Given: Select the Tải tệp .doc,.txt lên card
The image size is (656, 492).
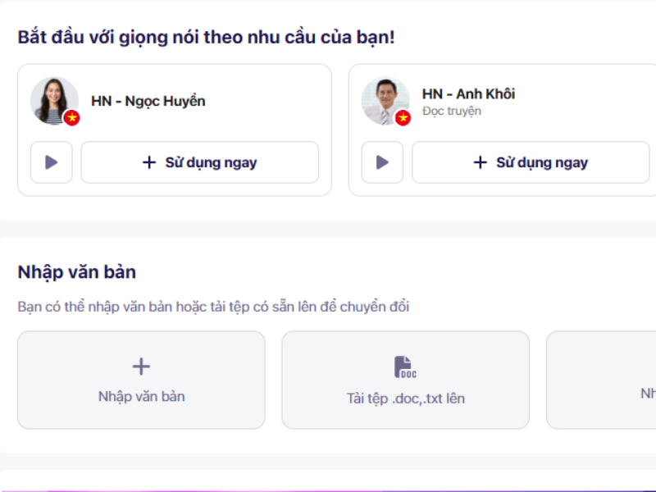Looking at the screenshot, I should (x=406, y=380).
